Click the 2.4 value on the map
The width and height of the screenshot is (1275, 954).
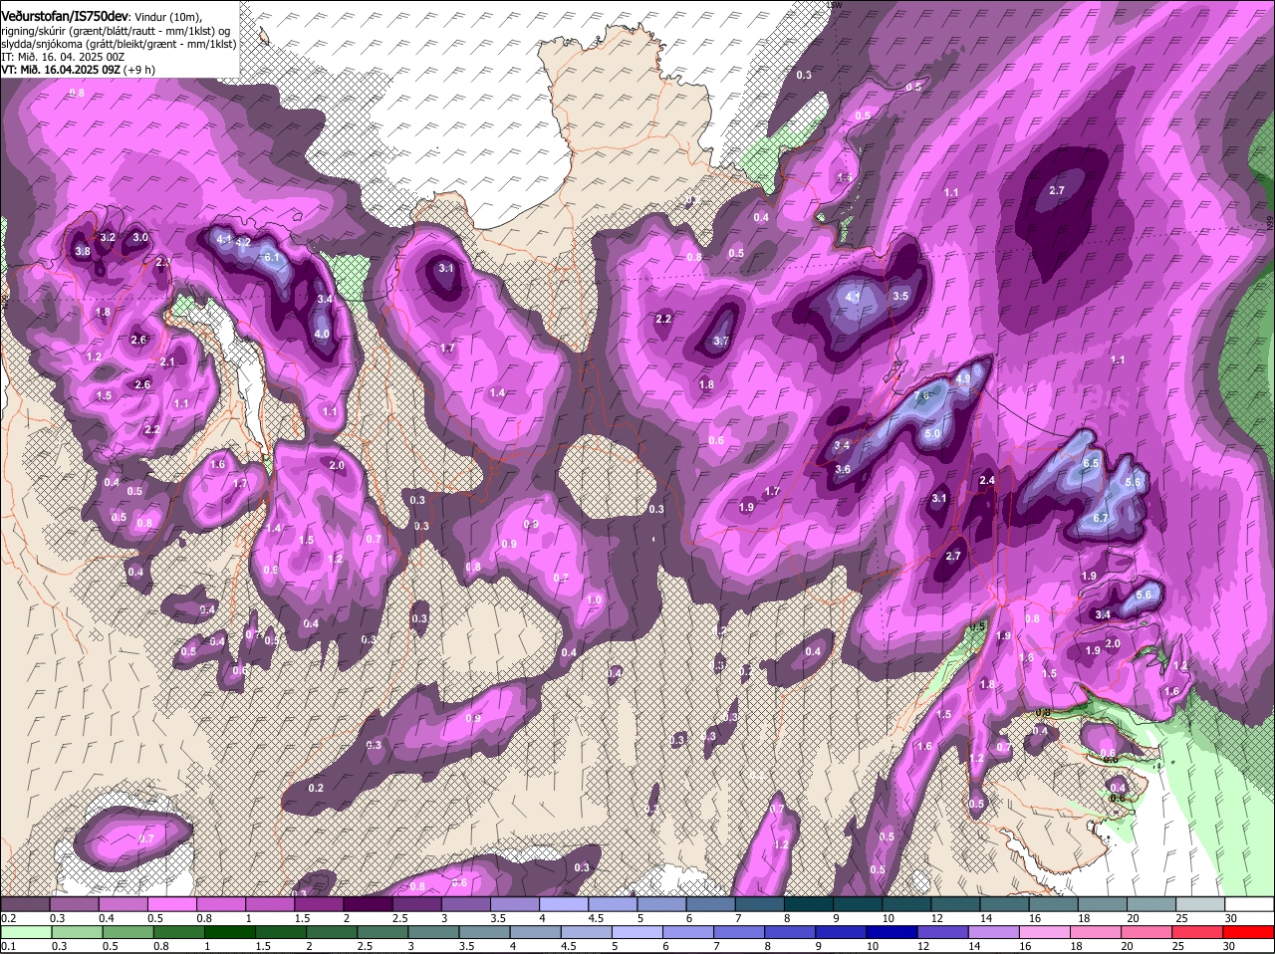tap(987, 481)
